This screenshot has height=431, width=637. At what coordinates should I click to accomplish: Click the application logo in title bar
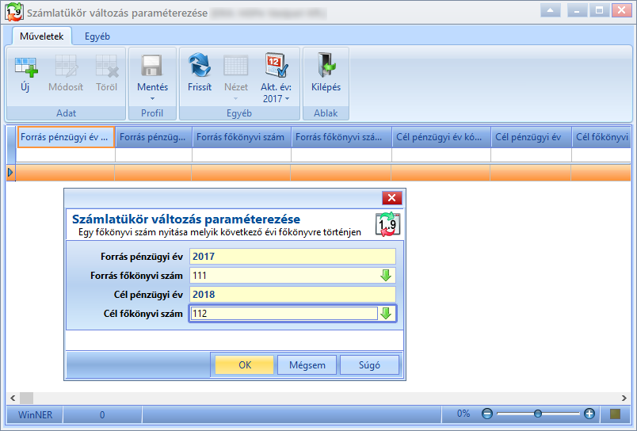(13, 12)
